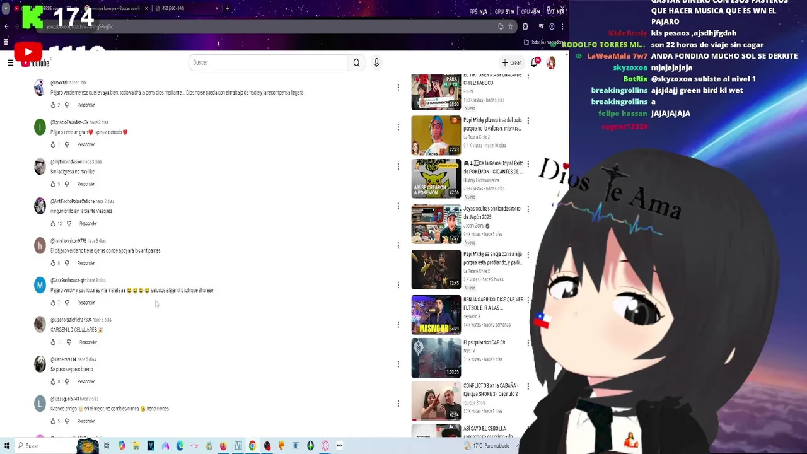Reply to @AntiFachoPobreCafiche's comment

pyautogui.click(x=88, y=223)
